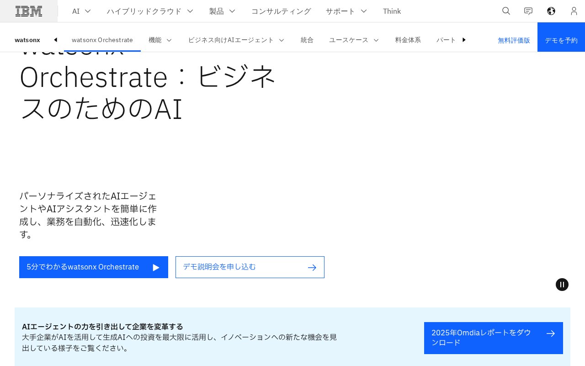This screenshot has height=366, width=585.
Task: Click the IBM logo
Action: pyautogui.click(x=29, y=11)
